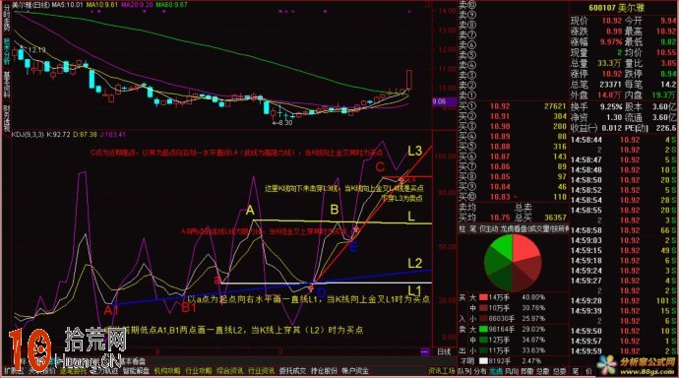This screenshot has width=679, height=378.
Task: Click the MA60:9.67 indicator label
Action: (171, 5)
